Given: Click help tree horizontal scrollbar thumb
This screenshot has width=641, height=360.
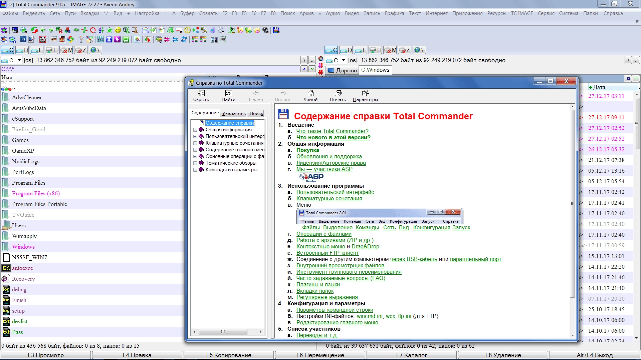Looking at the screenshot, I should (223, 332).
